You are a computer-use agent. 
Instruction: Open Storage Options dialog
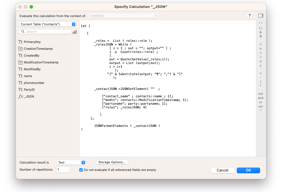[x=112, y=162]
